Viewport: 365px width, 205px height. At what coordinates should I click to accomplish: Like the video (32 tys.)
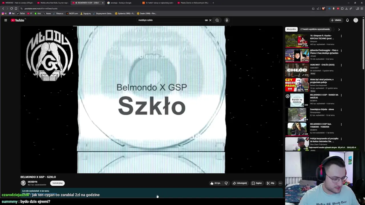click(x=215, y=183)
